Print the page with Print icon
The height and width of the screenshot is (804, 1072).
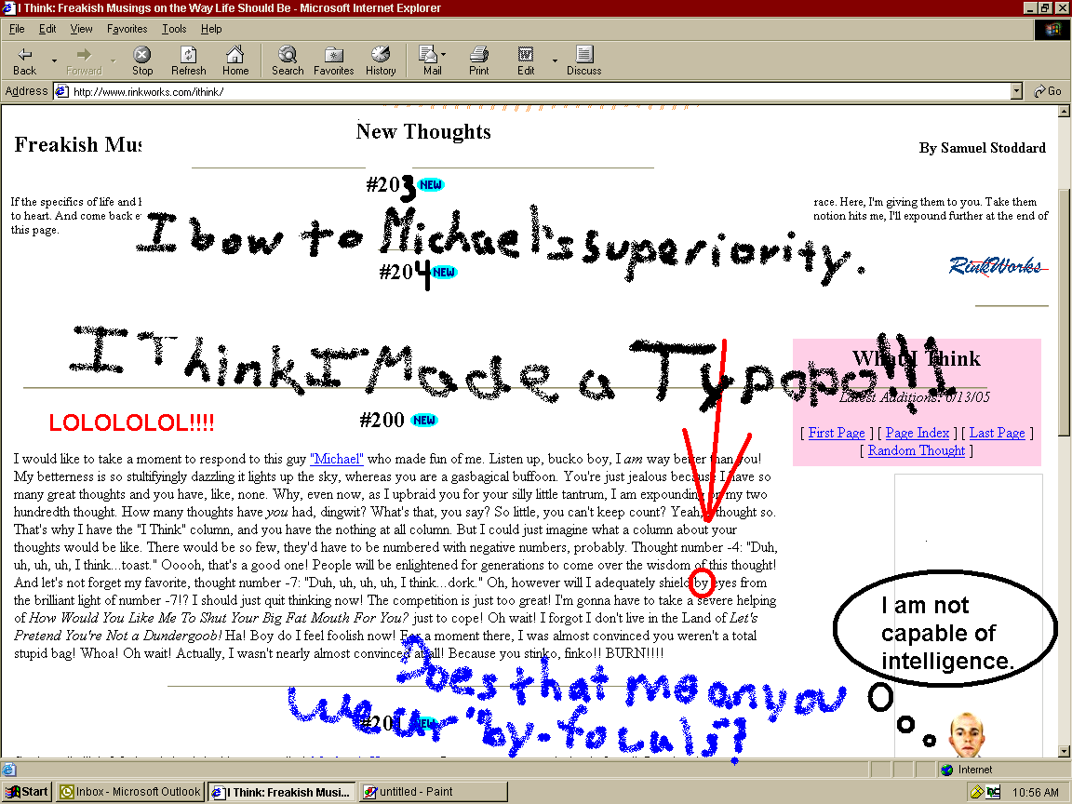[478, 55]
